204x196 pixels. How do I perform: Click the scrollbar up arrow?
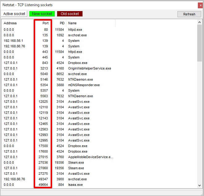(x=199, y=22)
